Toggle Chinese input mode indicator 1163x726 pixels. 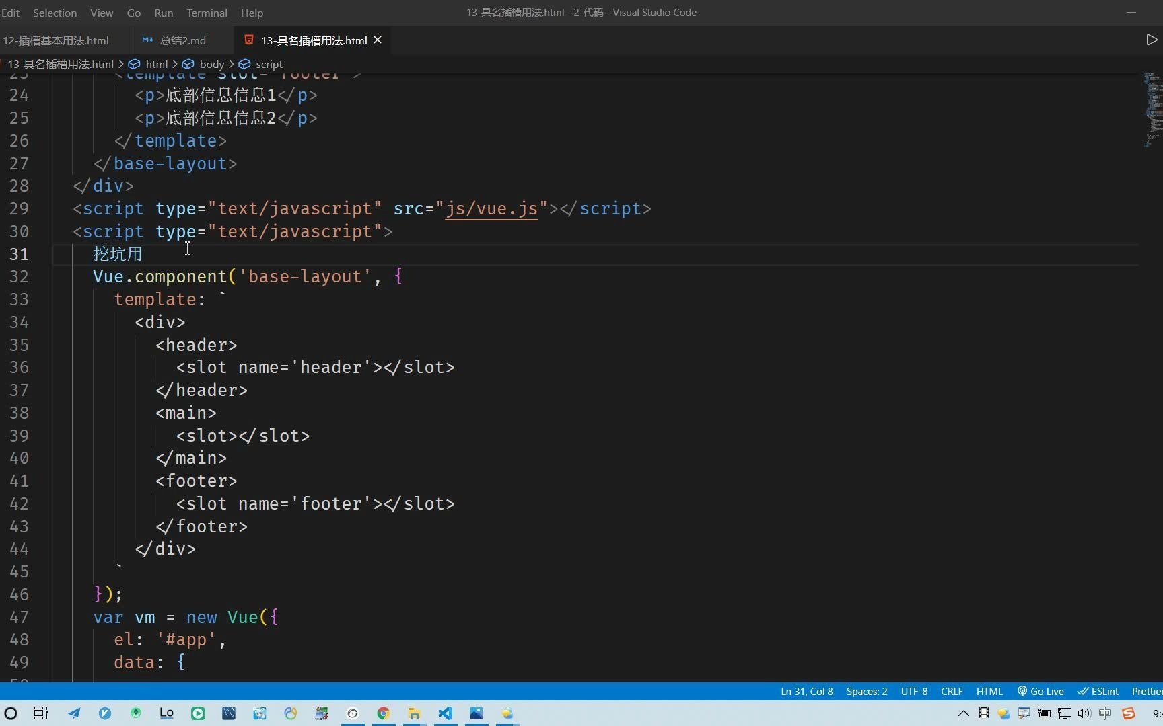click(x=1104, y=713)
